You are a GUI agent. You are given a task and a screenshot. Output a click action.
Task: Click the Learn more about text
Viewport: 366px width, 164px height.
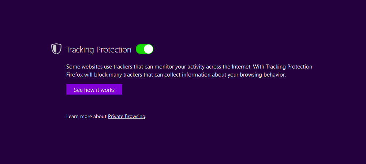[86, 116]
